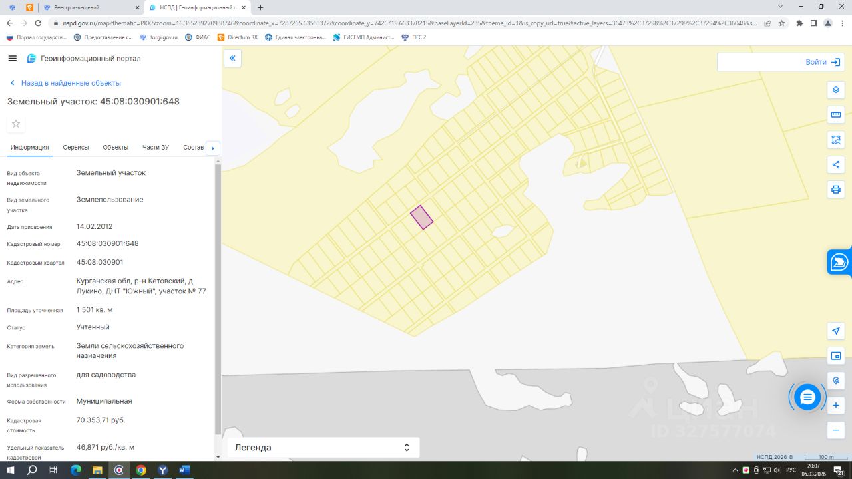Image resolution: width=852 pixels, height=479 pixels.
Task: Click the browser address bar URL
Action: [x=410, y=23]
